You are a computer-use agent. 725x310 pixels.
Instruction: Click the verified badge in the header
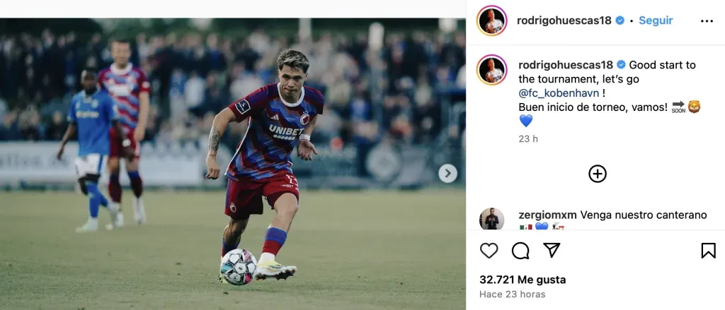coord(620,21)
